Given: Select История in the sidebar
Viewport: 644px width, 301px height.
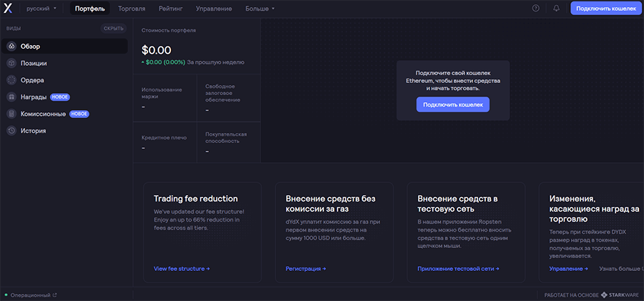Looking at the screenshot, I should pos(64,131).
